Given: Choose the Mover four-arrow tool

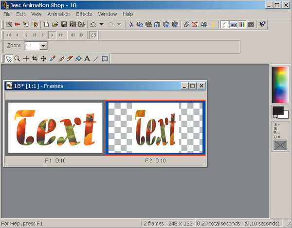Looking at the screenshot, I should click(x=43, y=59).
